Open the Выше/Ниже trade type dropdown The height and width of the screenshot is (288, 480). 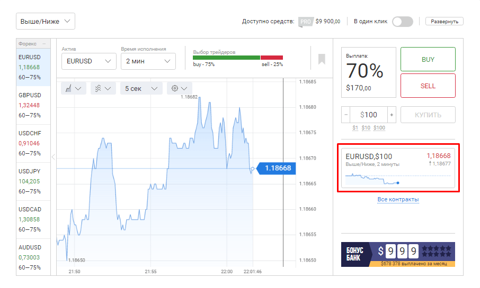pyautogui.click(x=45, y=21)
